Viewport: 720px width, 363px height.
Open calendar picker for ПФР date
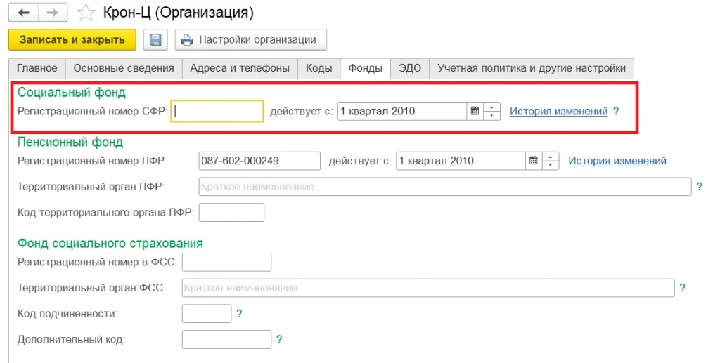click(x=534, y=161)
